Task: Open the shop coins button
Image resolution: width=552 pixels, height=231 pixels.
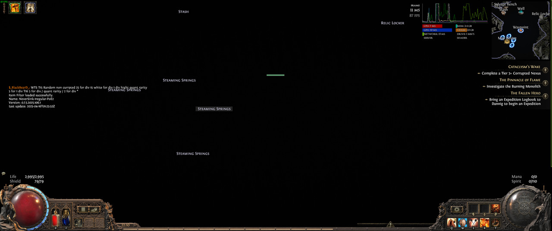Action: pyautogui.click(x=95, y=209)
